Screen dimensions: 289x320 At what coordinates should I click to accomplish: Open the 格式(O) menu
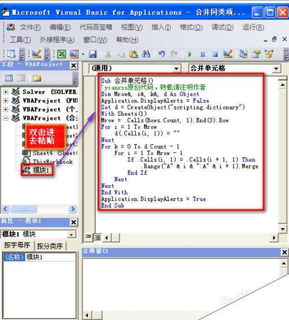pyautogui.click(x=191, y=27)
